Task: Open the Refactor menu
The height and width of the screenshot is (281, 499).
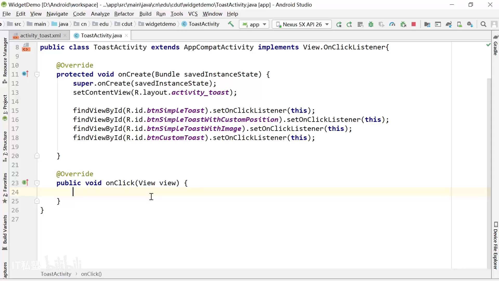Action: (x=124, y=14)
